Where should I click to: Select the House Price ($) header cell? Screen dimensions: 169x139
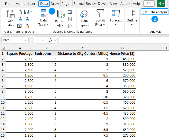coord(122,53)
